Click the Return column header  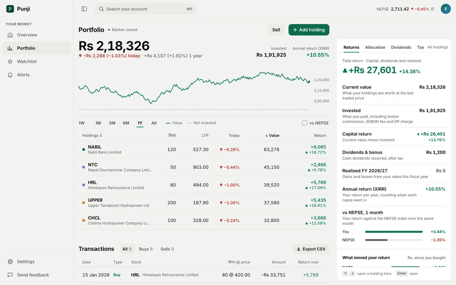click(x=320, y=135)
